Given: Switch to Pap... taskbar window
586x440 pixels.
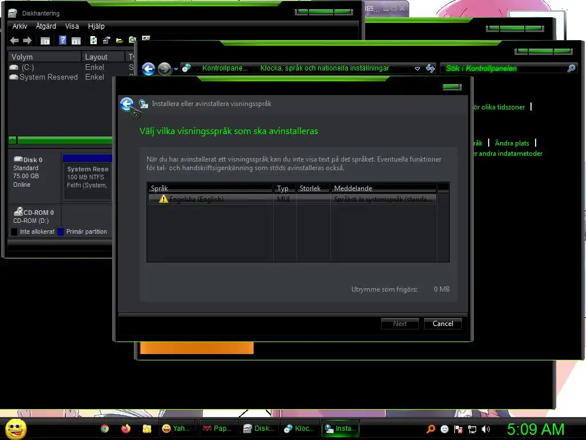Looking at the screenshot, I should [x=217, y=429].
